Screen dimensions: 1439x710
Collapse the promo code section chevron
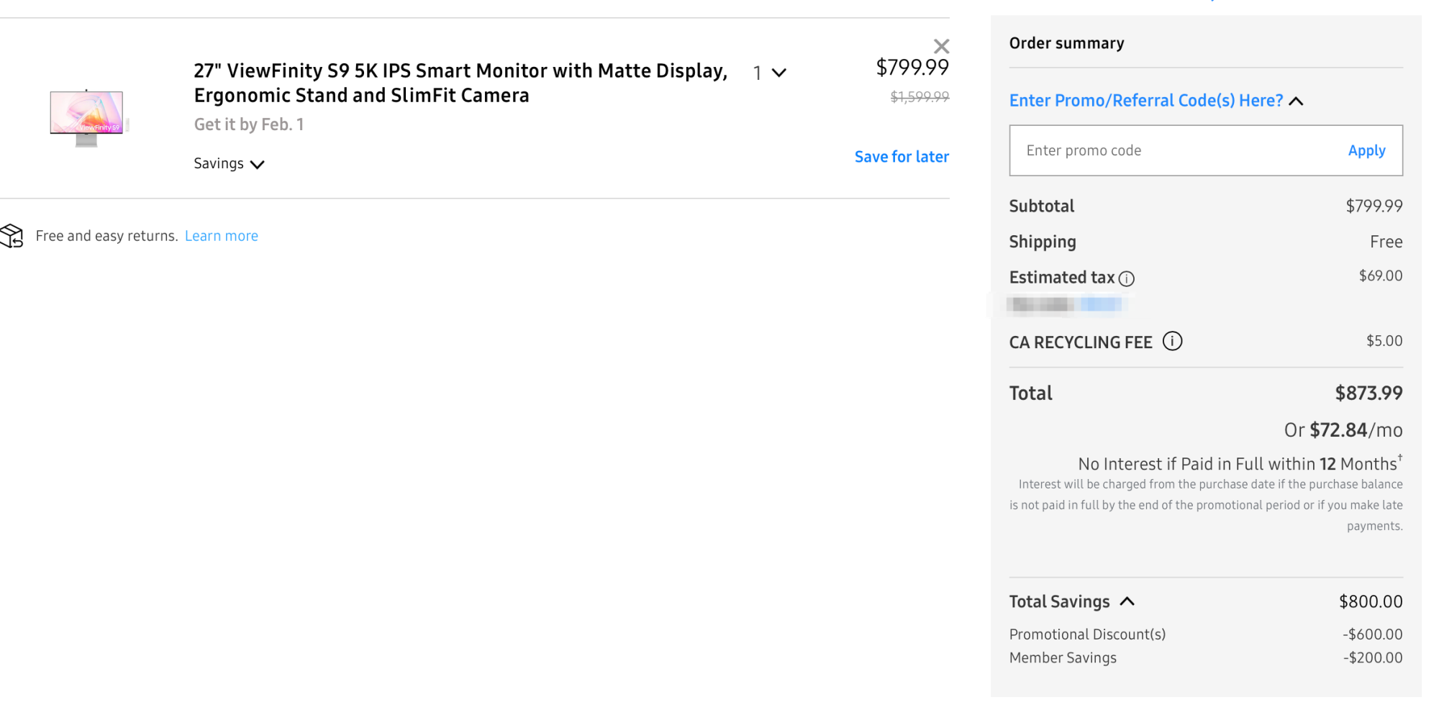[x=1296, y=101]
